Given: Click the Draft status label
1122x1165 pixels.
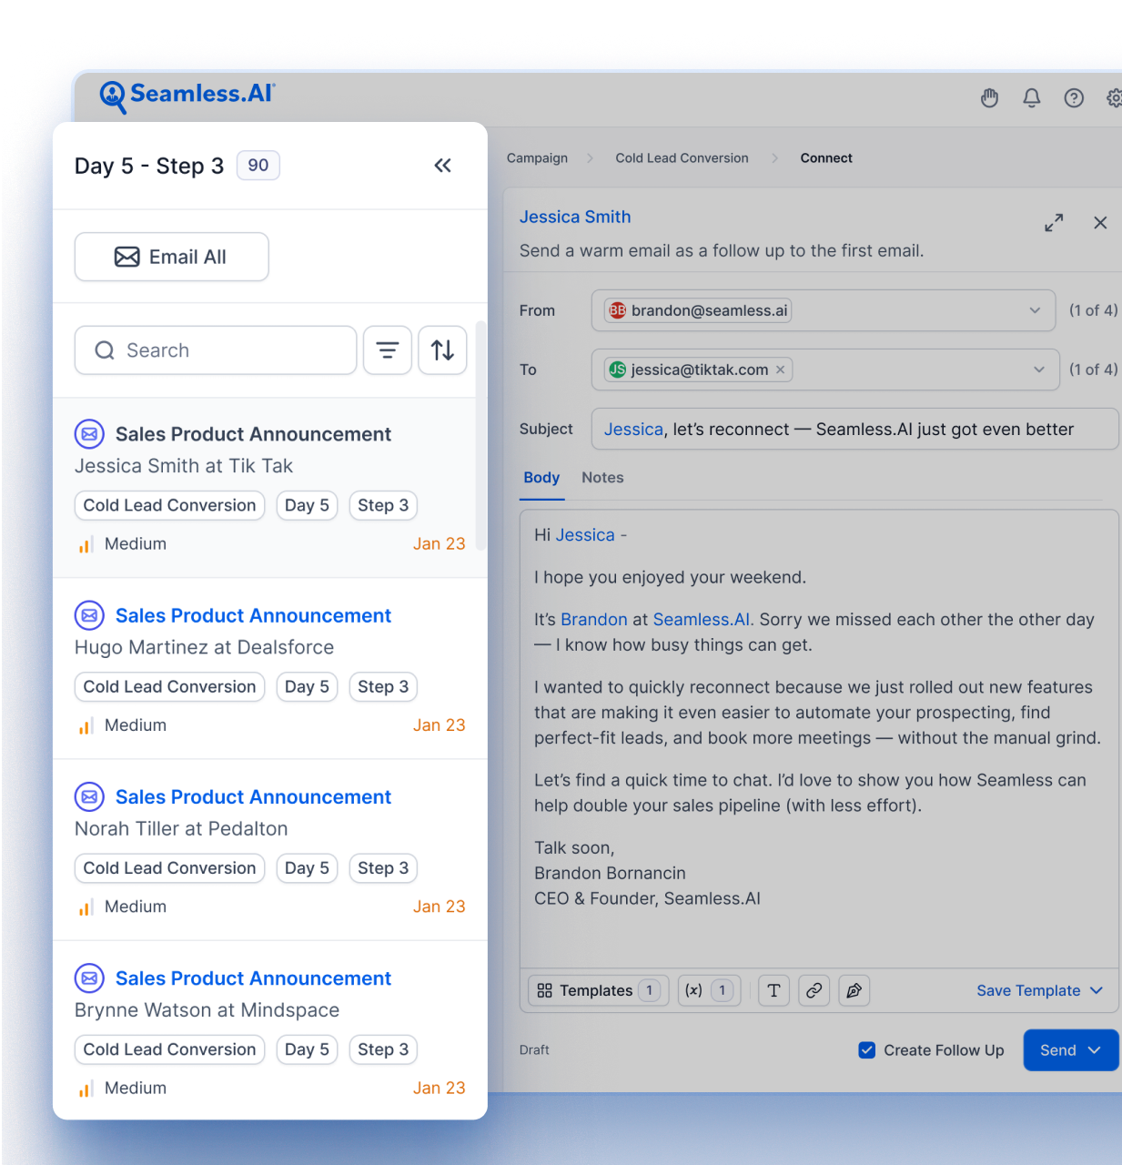Looking at the screenshot, I should (534, 1050).
